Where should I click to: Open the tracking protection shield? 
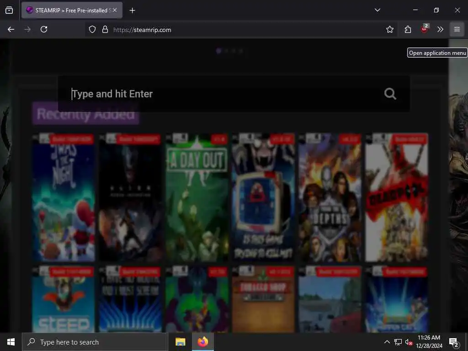92,29
